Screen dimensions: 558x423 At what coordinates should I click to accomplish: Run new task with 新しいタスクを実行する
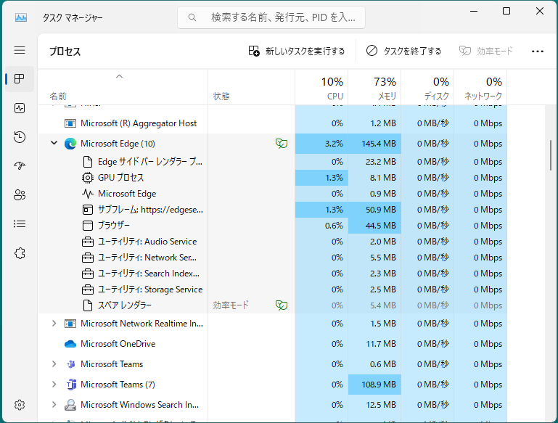[x=297, y=52]
